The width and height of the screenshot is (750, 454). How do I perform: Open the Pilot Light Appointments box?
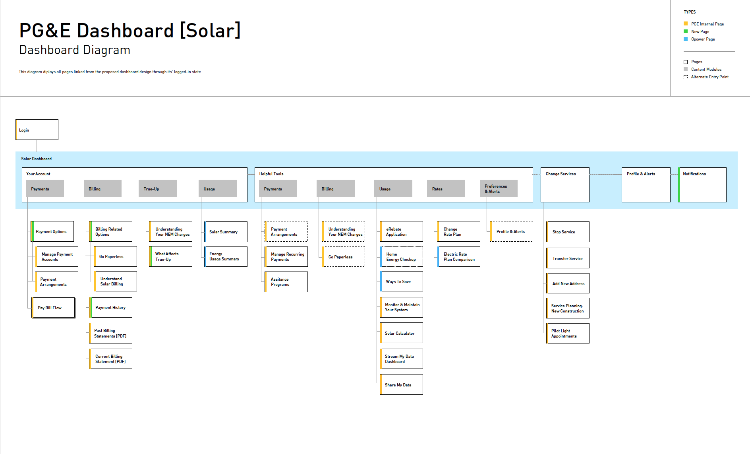(568, 333)
